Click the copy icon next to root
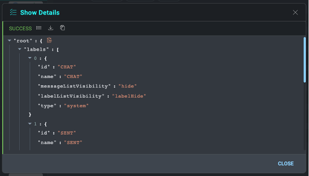The width and height of the screenshot is (309, 176). click(x=49, y=40)
